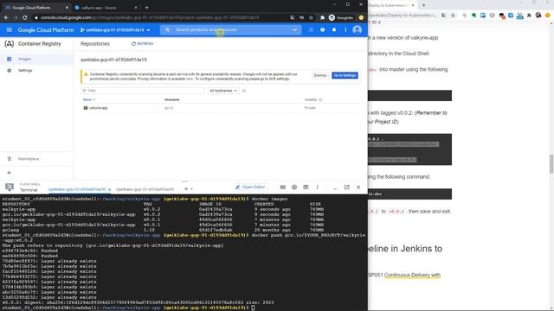Click the lab page vertical scrollbar thumb

[551, 164]
